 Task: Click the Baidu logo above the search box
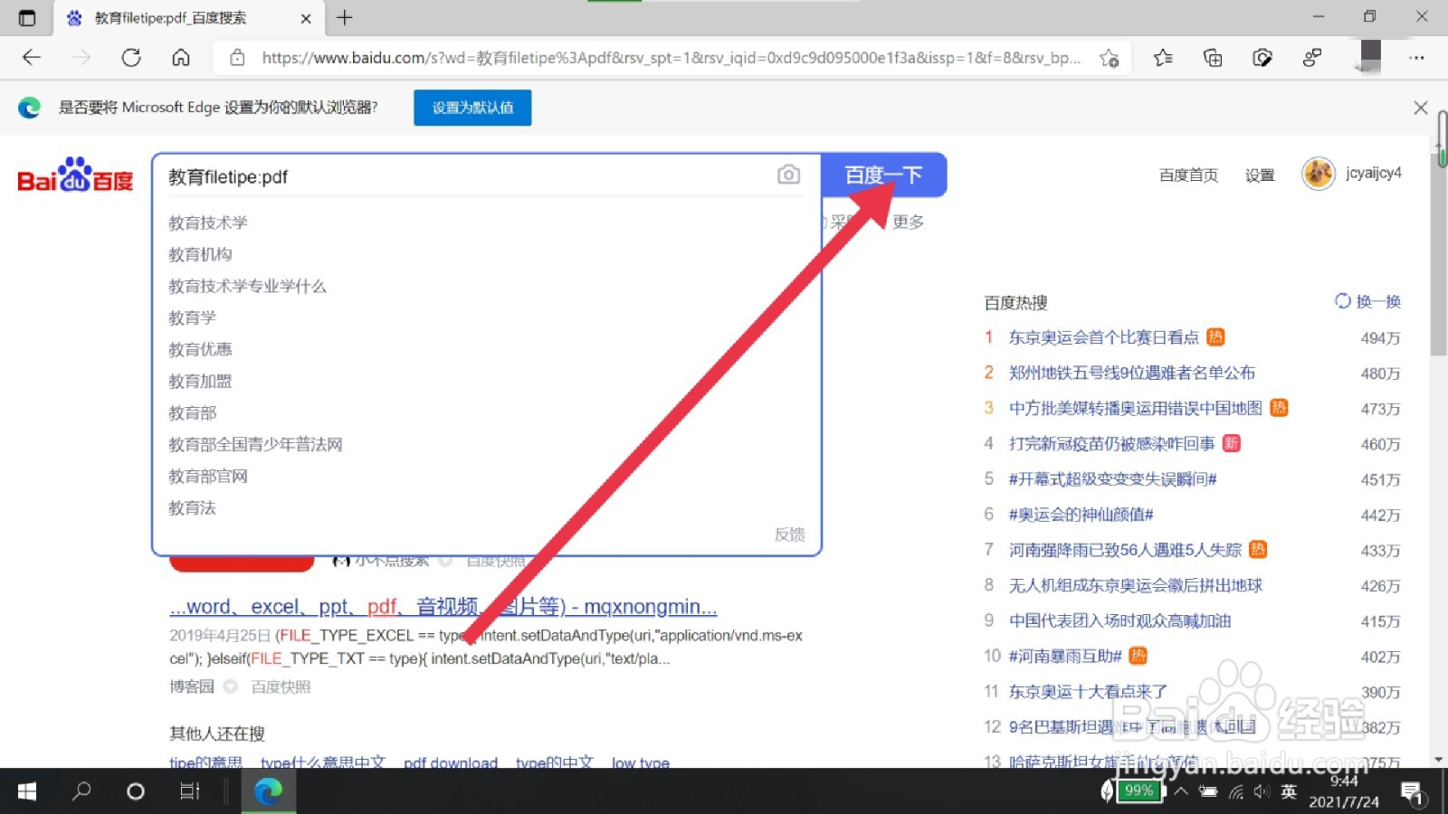(75, 175)
